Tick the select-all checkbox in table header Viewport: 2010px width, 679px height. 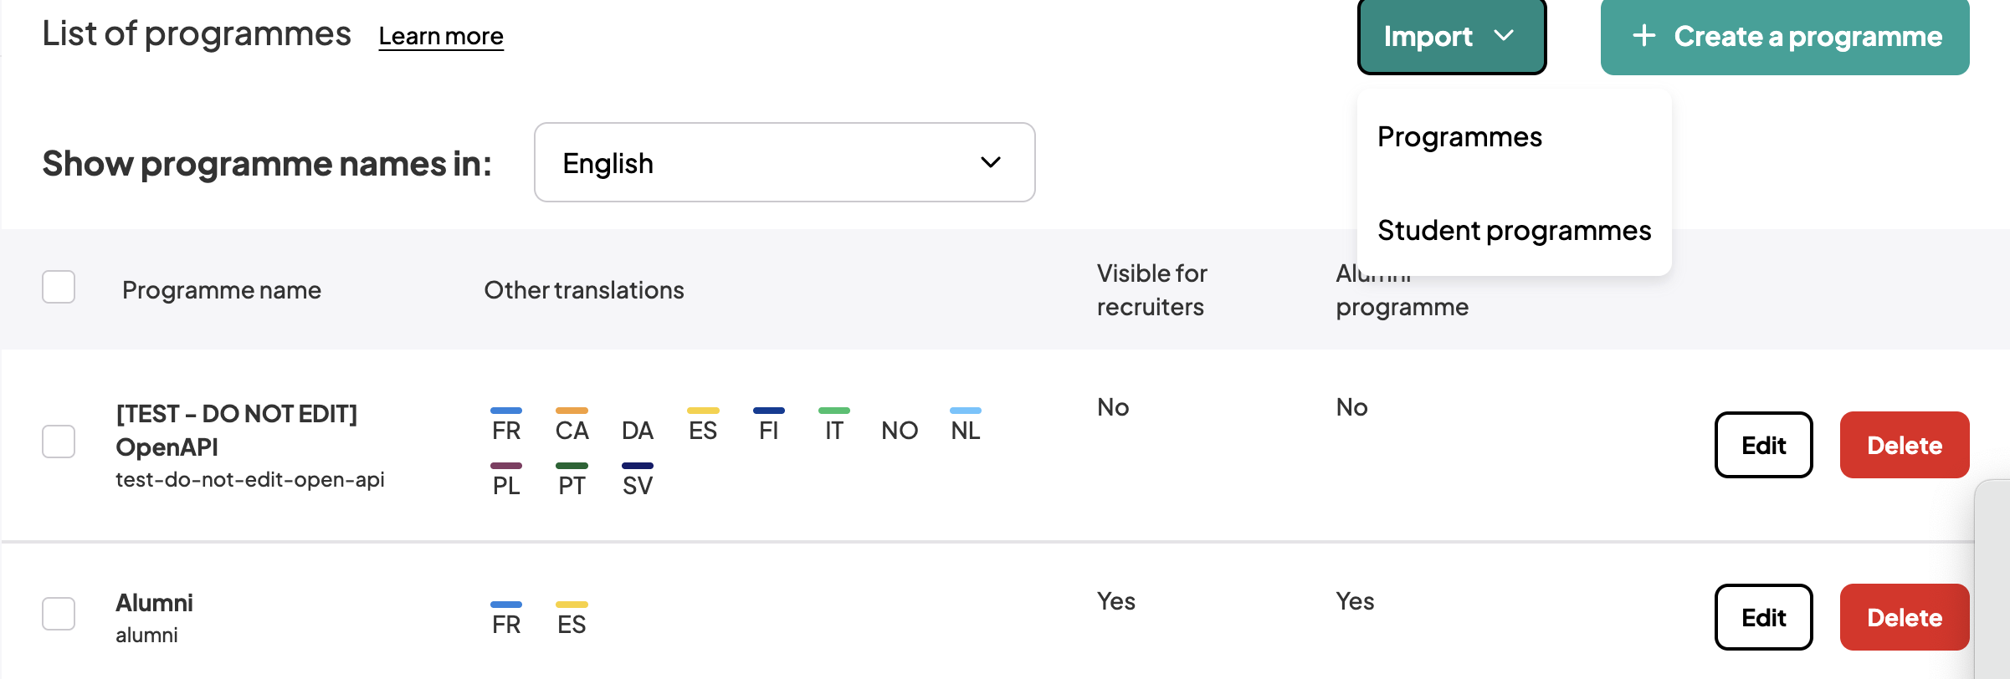[59, 287]
